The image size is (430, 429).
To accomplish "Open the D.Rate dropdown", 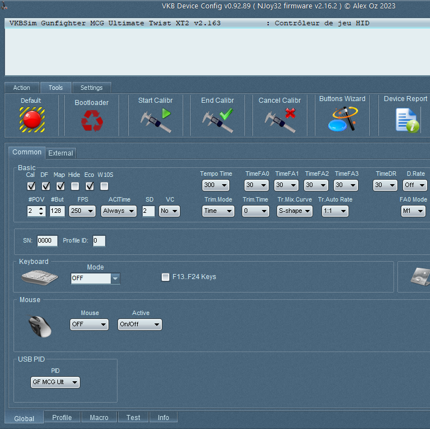I will [x=415, y=185].
